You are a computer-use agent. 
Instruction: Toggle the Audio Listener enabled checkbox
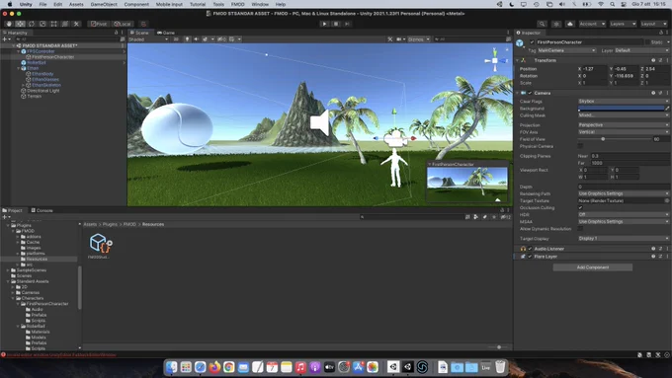[530, 249]
